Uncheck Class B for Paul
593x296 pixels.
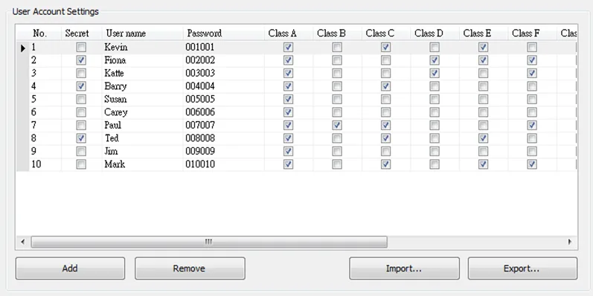(x=336, y=125)
